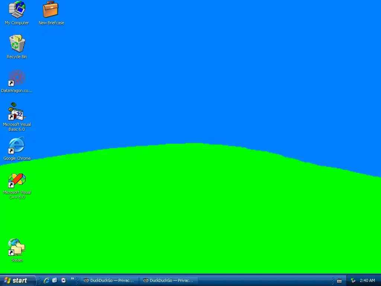Launch Windows Media Player from Quick Launch

click(64, 280)
